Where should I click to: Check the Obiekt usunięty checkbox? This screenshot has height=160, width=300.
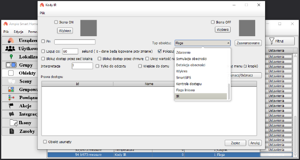pyautogui.click(x=45, y=142)
